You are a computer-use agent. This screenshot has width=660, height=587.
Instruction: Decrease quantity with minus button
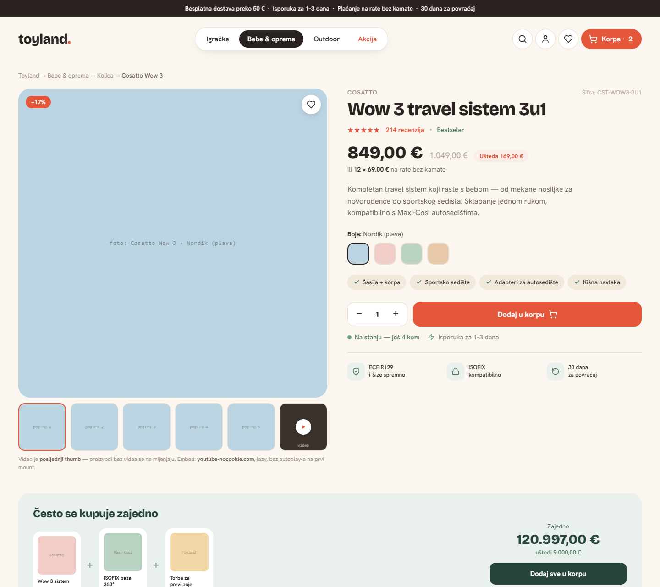359,314
